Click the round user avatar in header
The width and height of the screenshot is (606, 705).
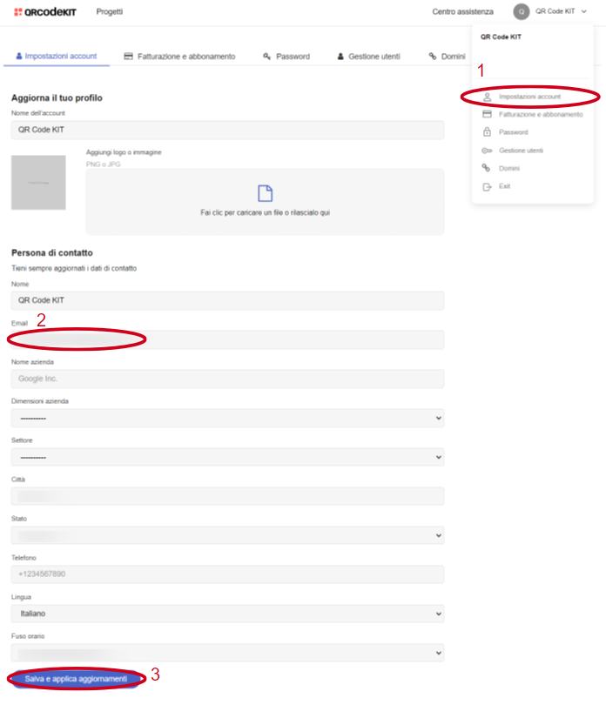click(x=521, y=11)
